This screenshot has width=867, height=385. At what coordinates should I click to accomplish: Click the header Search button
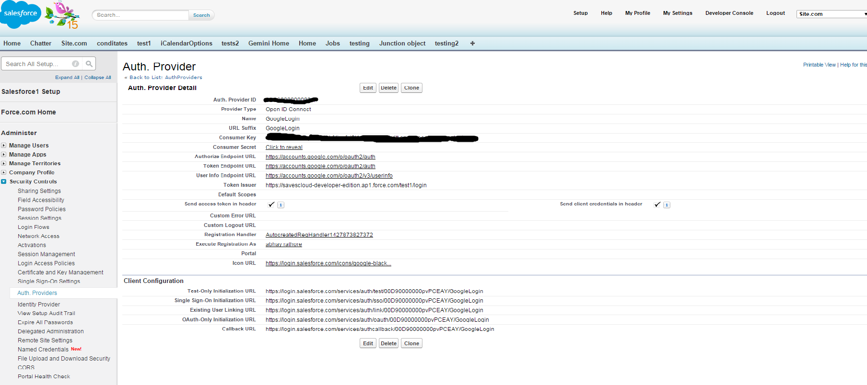coord(201,15)
